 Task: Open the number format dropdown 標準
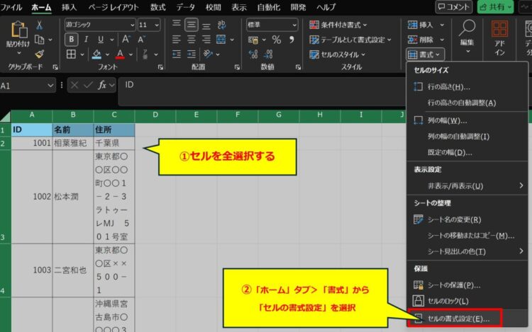point(272,25)
